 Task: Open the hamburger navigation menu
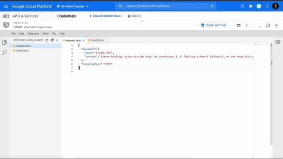click(6, 6)
